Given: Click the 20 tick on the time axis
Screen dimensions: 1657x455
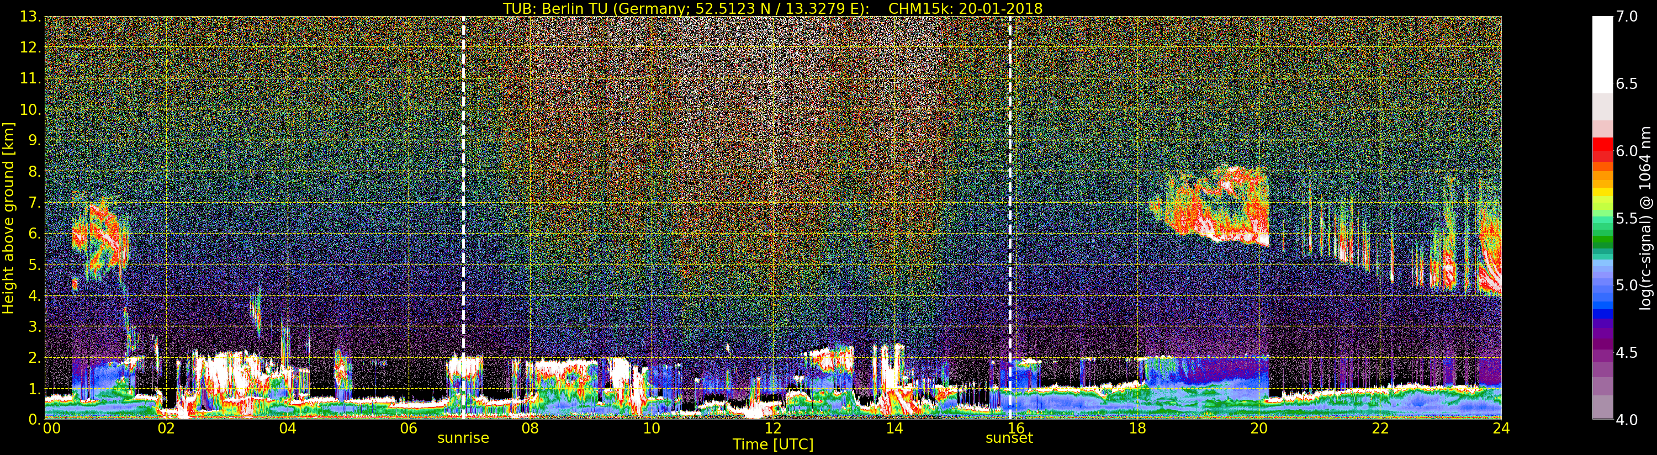Looking at the screenshot, I should tap(1259, 428).
